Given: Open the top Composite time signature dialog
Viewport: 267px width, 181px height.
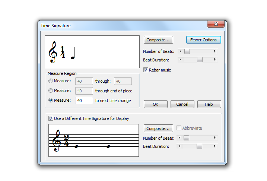Looking at the screenshot, I should (158, 40).
